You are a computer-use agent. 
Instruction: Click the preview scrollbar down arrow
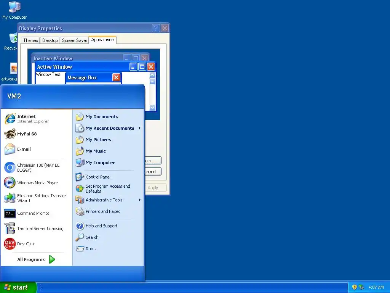click(152, 108)
